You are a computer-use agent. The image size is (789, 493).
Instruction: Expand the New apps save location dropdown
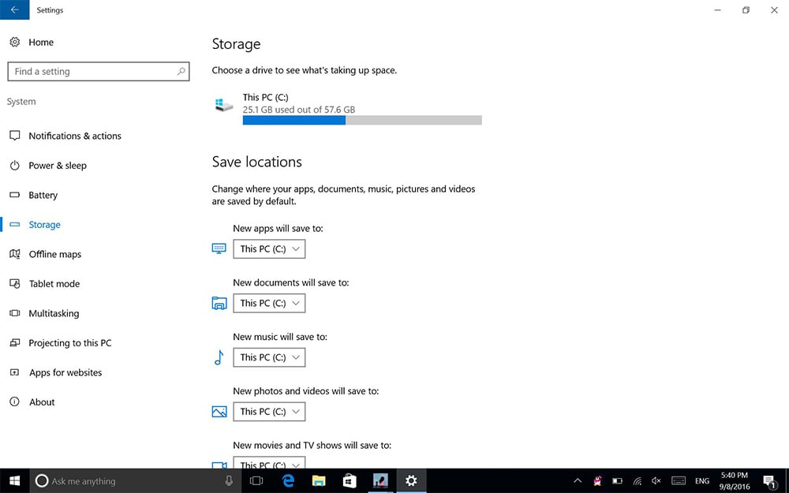pos(270,249)
